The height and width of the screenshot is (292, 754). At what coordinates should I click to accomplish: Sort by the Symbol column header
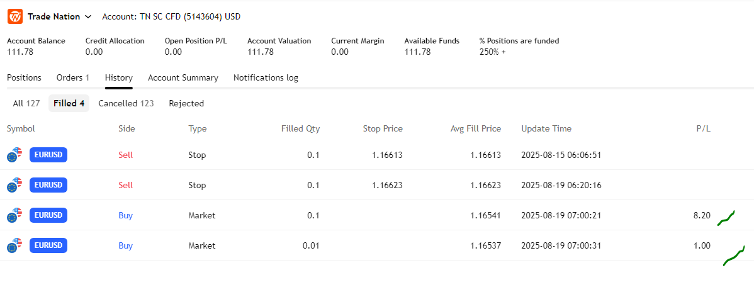[x=21, y=128]
